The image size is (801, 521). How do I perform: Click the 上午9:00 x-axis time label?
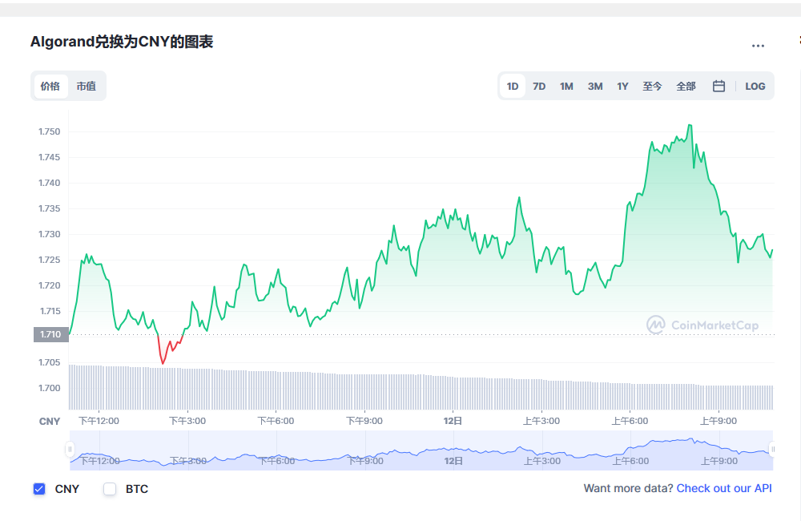718,421
